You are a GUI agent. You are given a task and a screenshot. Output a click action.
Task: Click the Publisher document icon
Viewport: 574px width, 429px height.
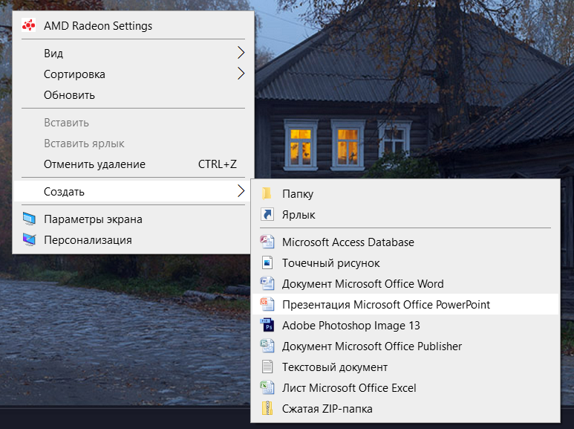tap(267, 346)
